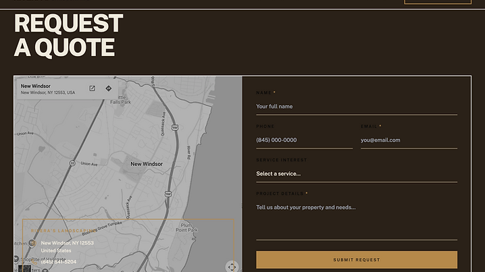The width and height of the screenshot is (485, 272).
Task: Click the ShopRite map pin
Action: [x=16, y=259]
